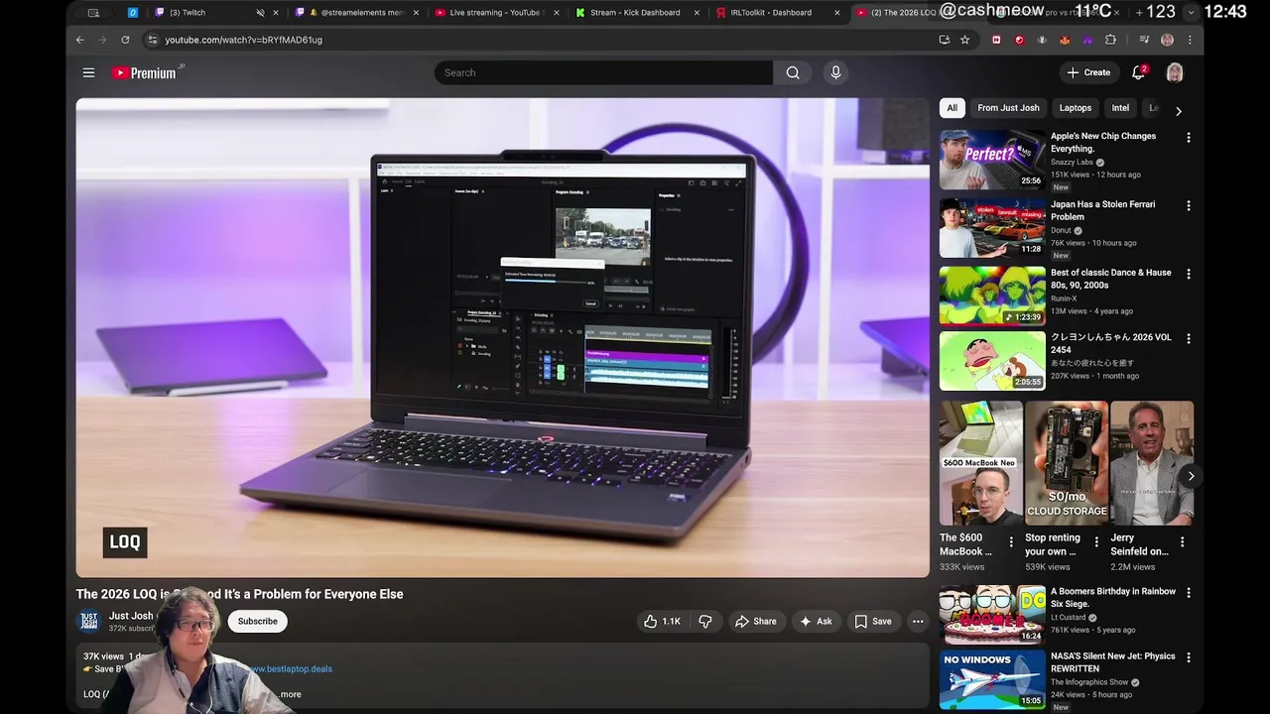Image resolution: width=1270 pixels, height=714 pixels.
Task: Open options for Apple's New Chip video
Action: 1189,138
